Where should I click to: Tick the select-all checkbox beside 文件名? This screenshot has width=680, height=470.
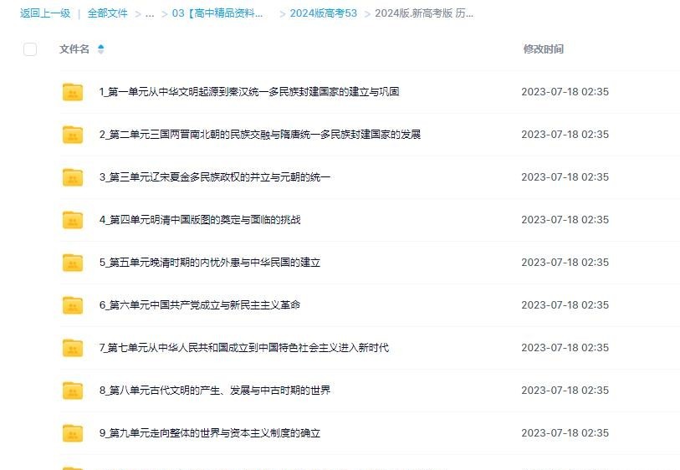pos(30,49)
